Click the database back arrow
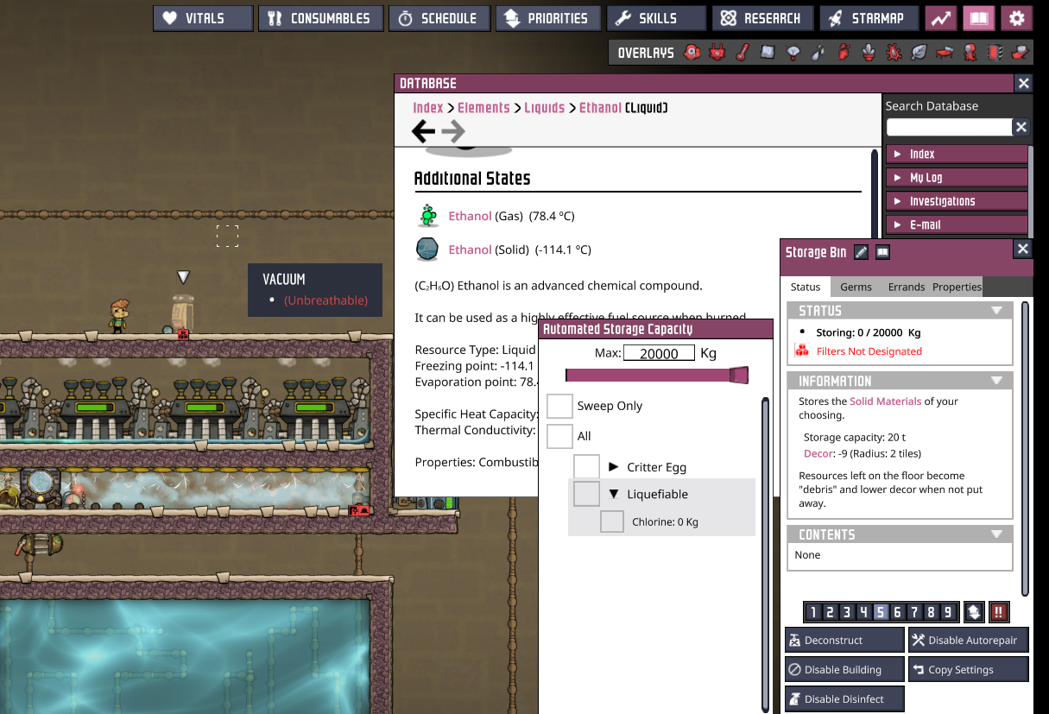The height and width of the screenshot is (714, 1049). click(x=424, y=131)
